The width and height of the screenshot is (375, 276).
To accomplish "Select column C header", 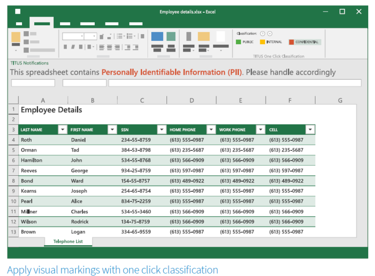I will [x=142, y=100].
